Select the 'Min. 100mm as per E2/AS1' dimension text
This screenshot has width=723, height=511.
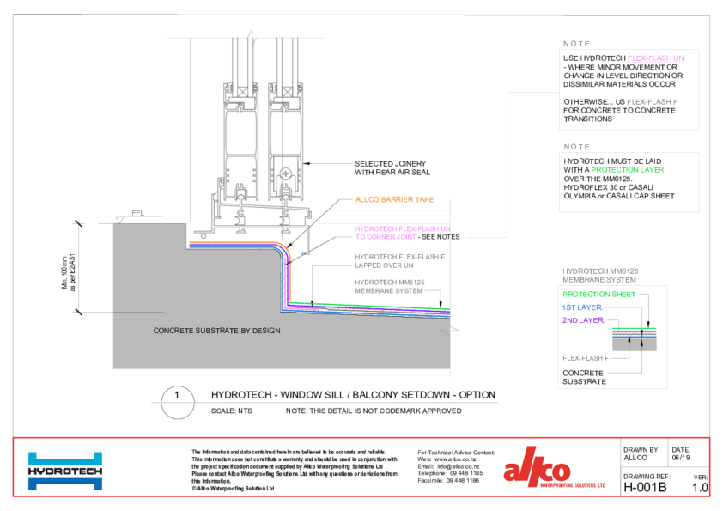pyautogui.click(x=68, y=271)
